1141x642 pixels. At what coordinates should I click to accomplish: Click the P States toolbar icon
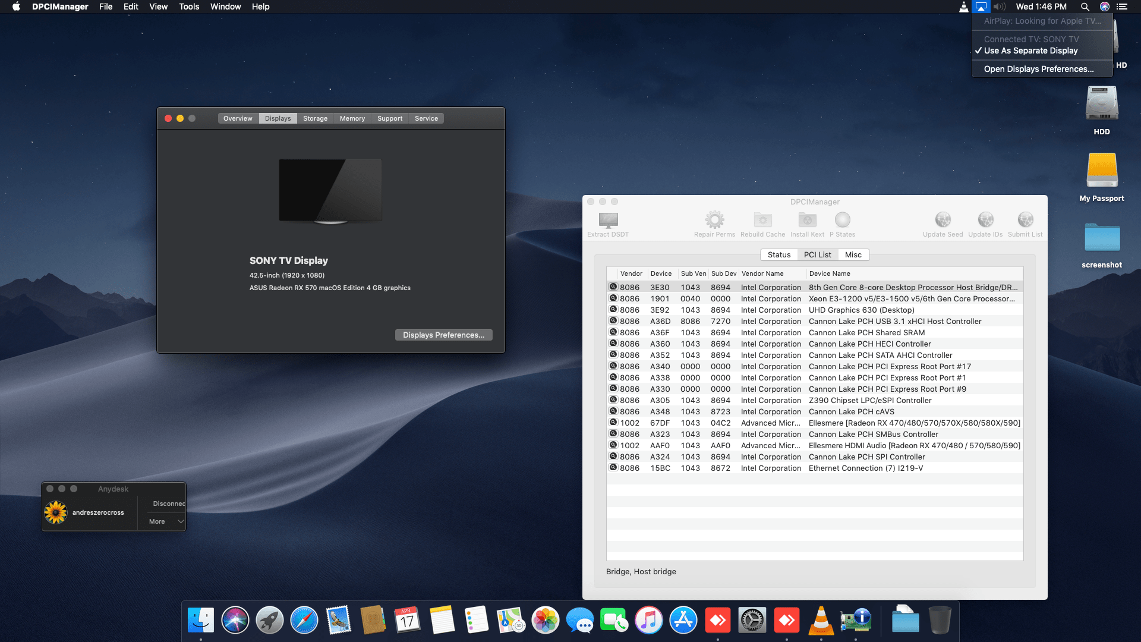click(x=842, y=221)
